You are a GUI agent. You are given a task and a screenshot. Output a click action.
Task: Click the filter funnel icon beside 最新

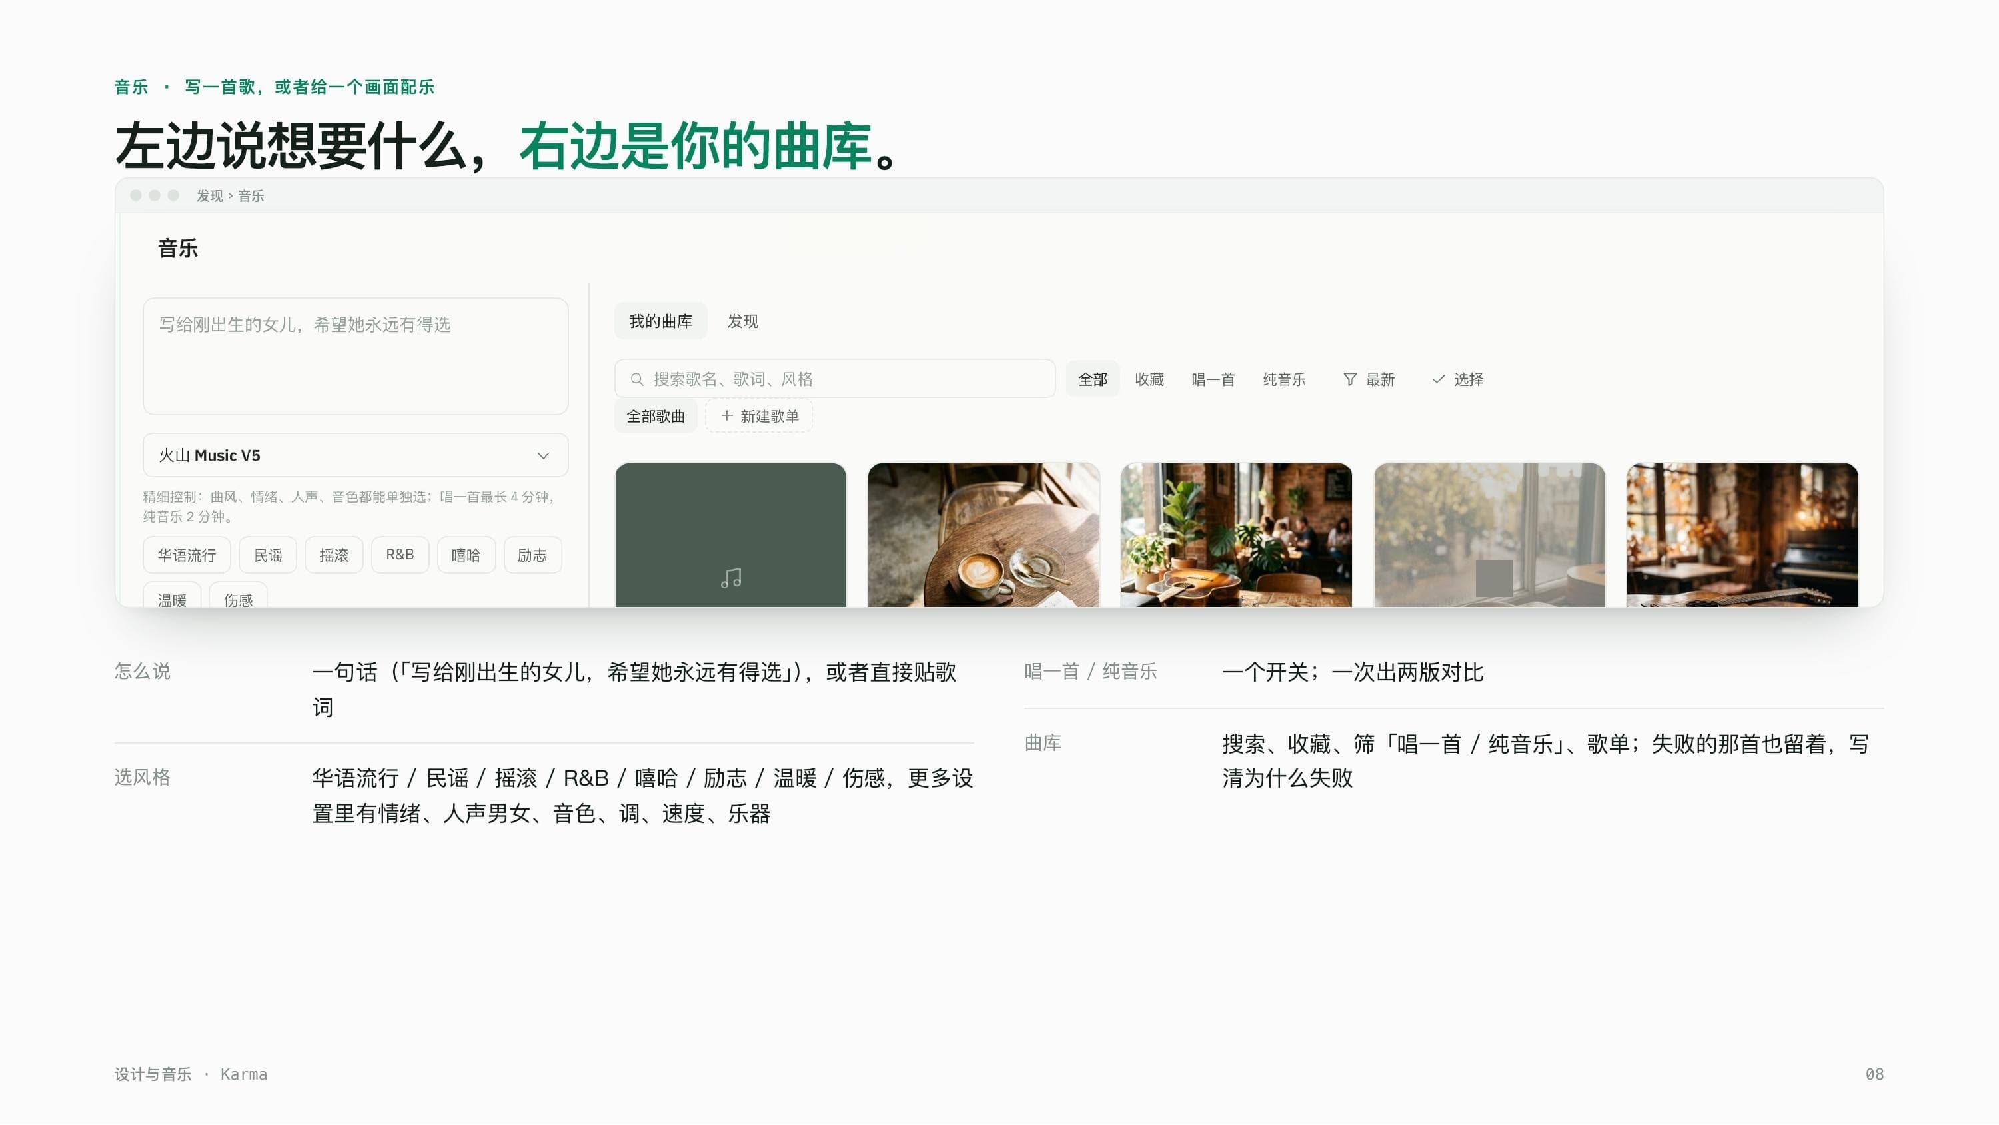coord(1349,379)
